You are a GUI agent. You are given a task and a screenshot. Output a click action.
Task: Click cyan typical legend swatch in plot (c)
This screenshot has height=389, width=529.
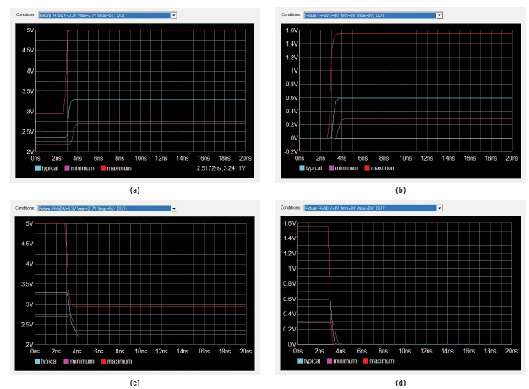38,361
